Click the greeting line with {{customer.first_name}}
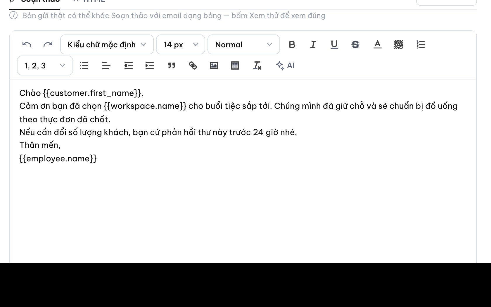491x307 pixels. tap(81, 93)
